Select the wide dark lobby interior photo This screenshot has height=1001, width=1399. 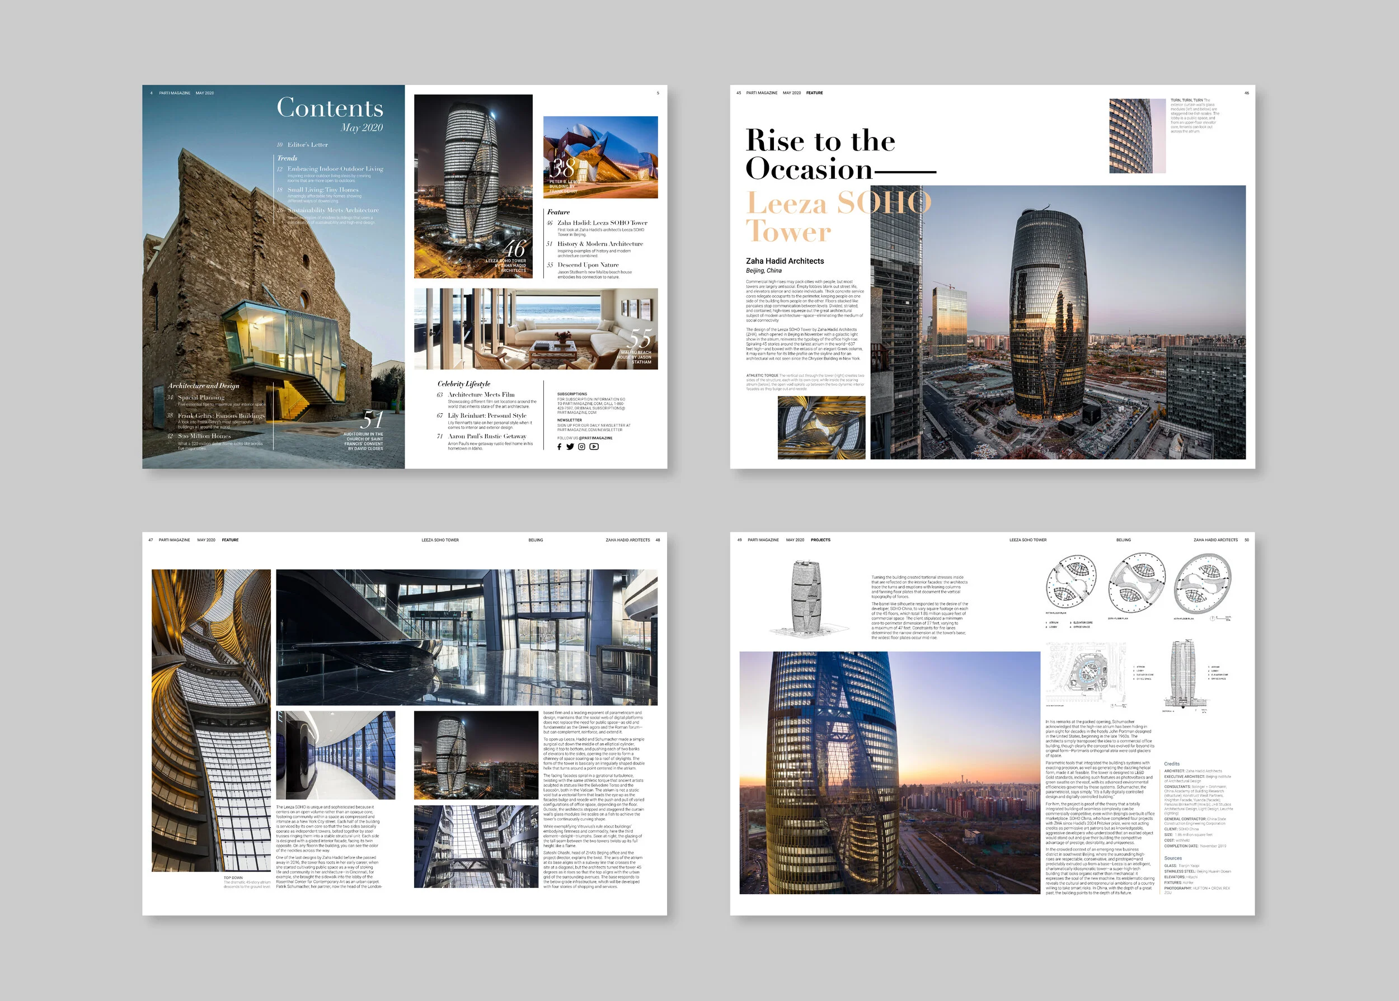click(x=466, y=638)
